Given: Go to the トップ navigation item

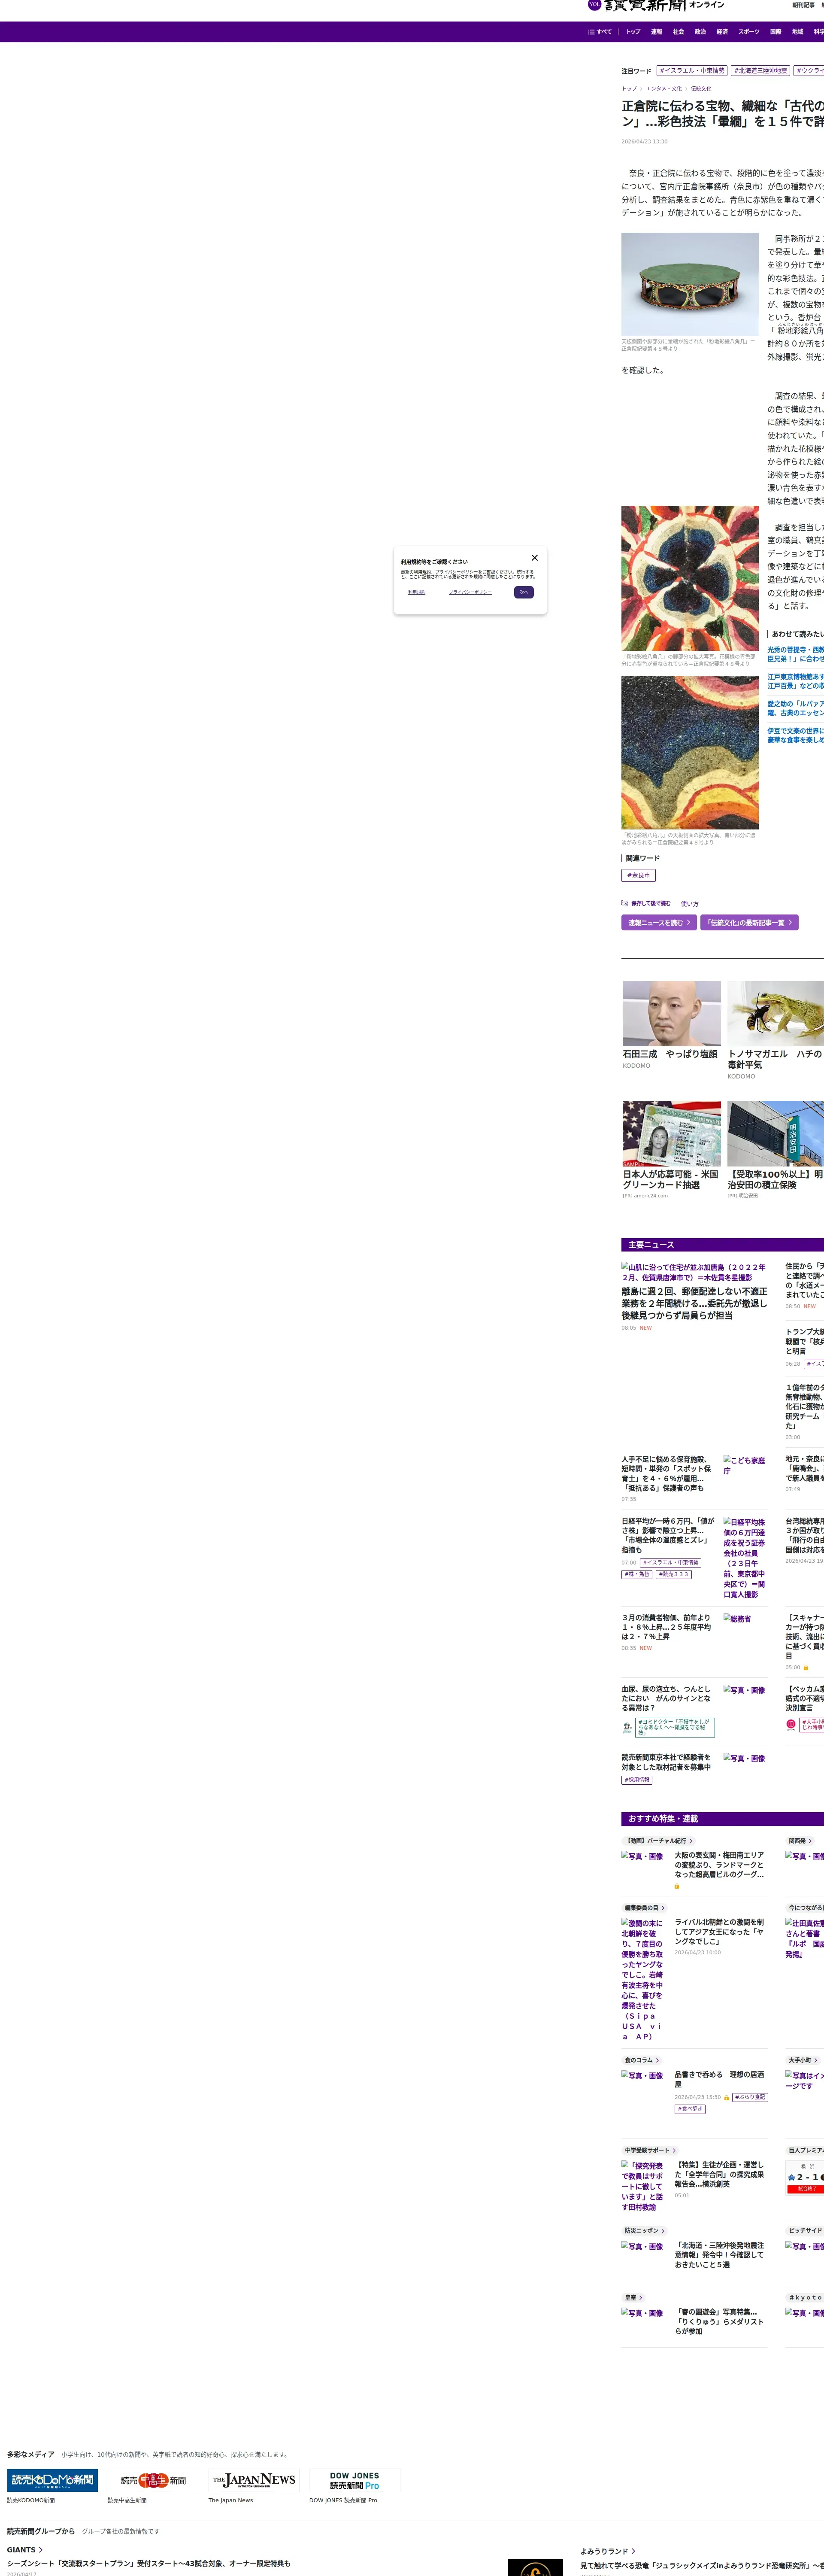Looking at the screenshot, I should pos(633,32).
